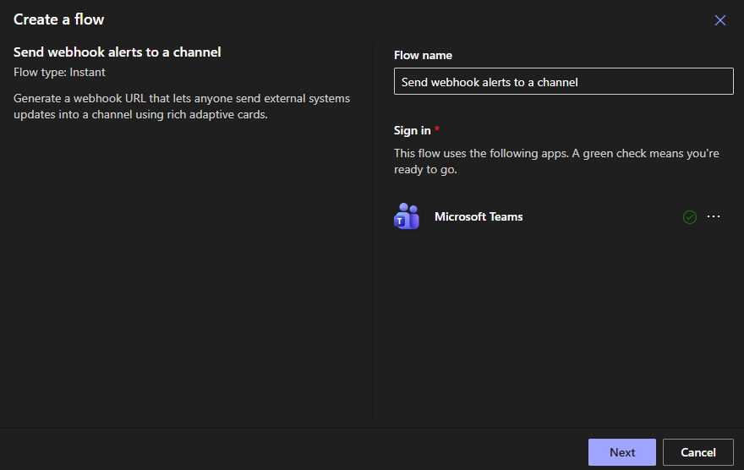Click the 'Flow name' field label
Image resolution: width=744 pixels, height=470 pixels.
point(423,55)
